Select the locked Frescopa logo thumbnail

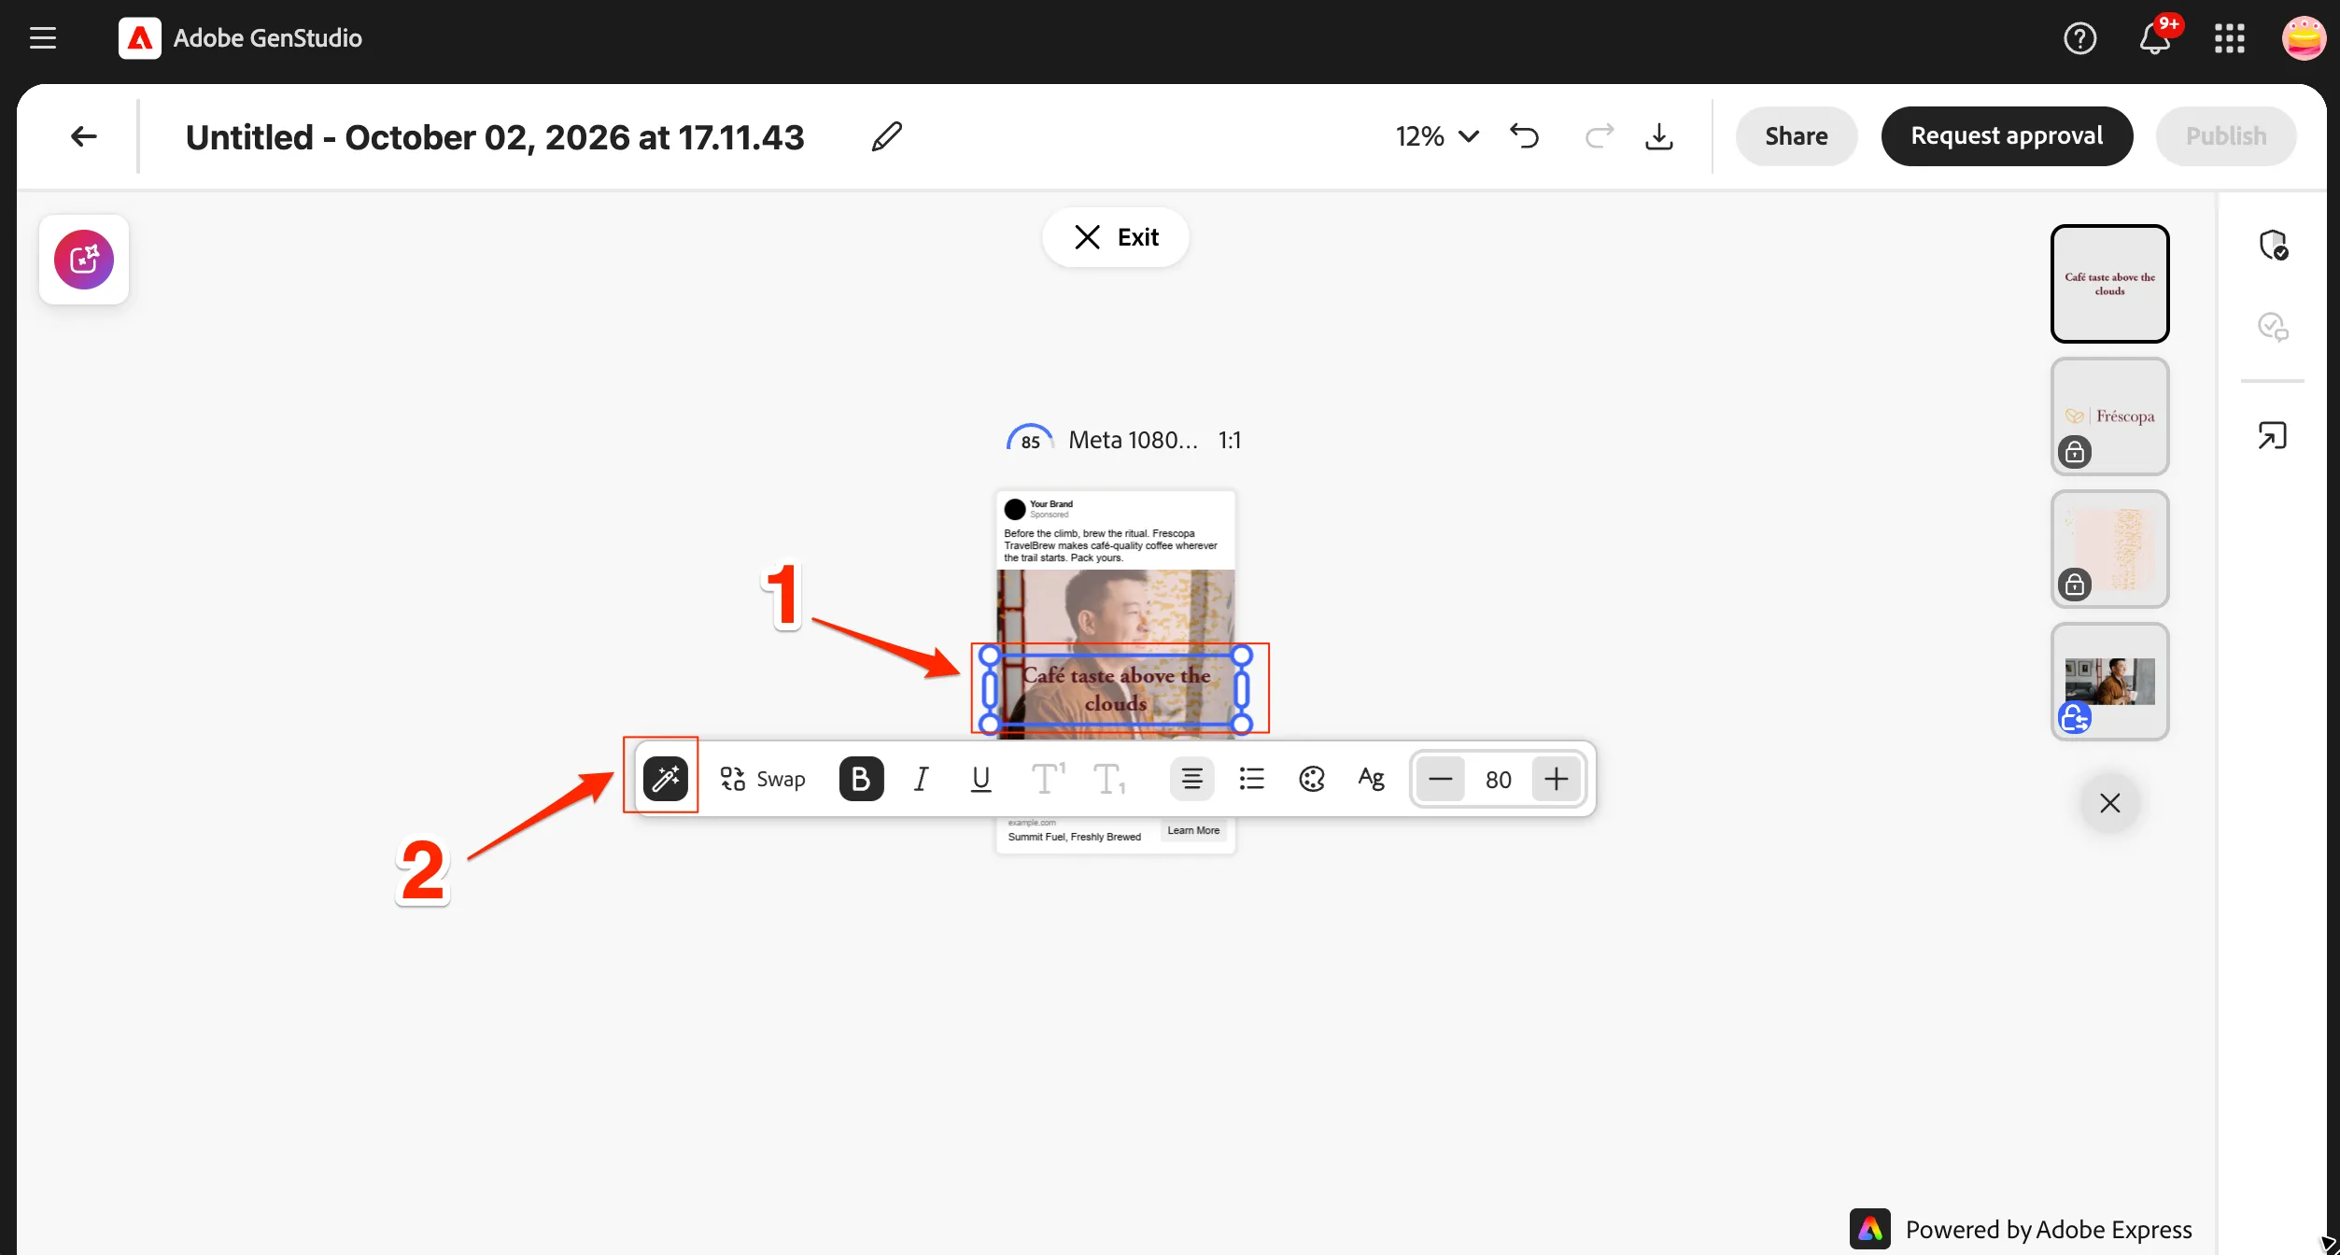tap(2109, 416)
